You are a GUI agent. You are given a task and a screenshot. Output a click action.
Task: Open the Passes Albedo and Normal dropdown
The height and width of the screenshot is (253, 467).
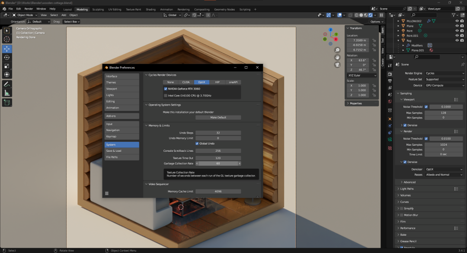point(444,175)
